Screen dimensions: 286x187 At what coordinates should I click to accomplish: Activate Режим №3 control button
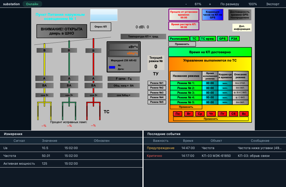[x=157, y=92]
